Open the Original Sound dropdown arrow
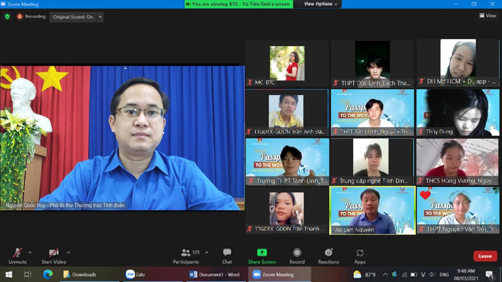The height and width of the screenshot is (282, 502). pos(100,17)
